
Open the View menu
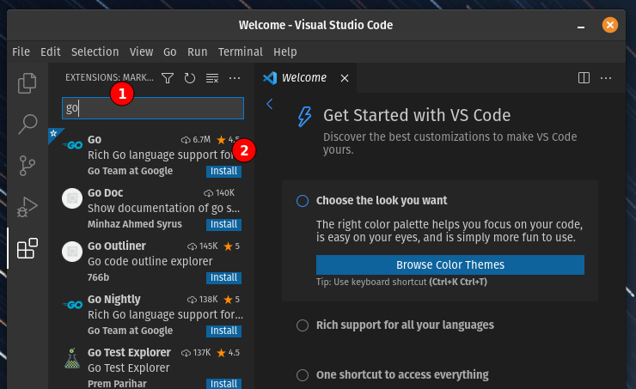pyautogui.click(x=141, y=52)
